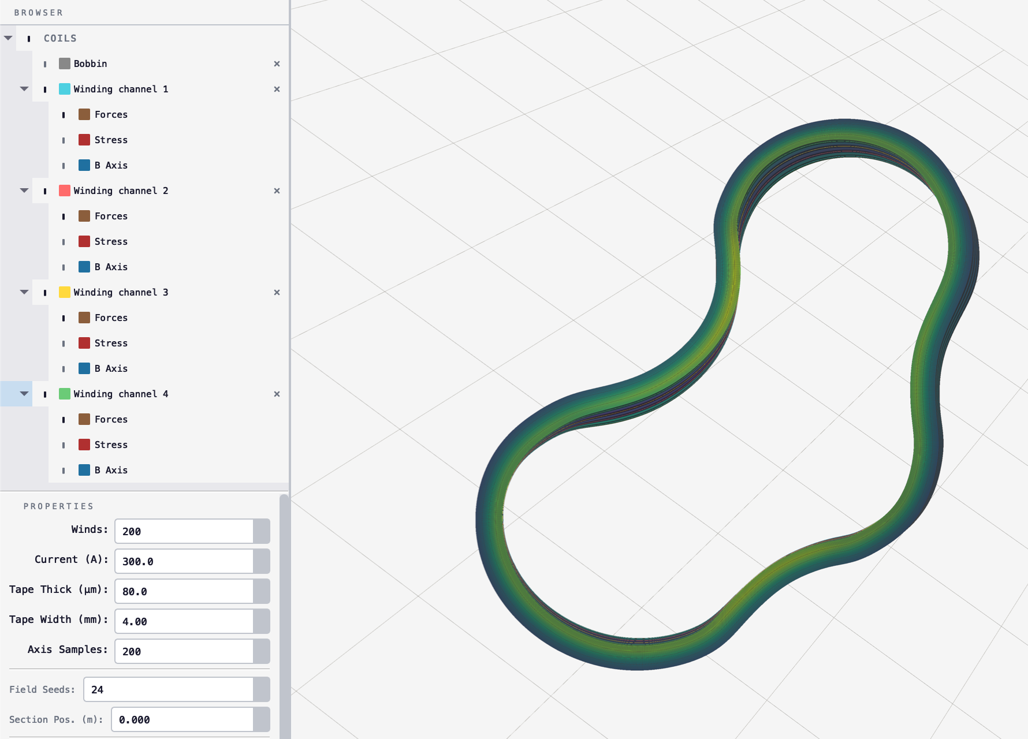Click the properties panel scrollbar
This screenshot has width=1028, height=739.
tap(284, 616)
